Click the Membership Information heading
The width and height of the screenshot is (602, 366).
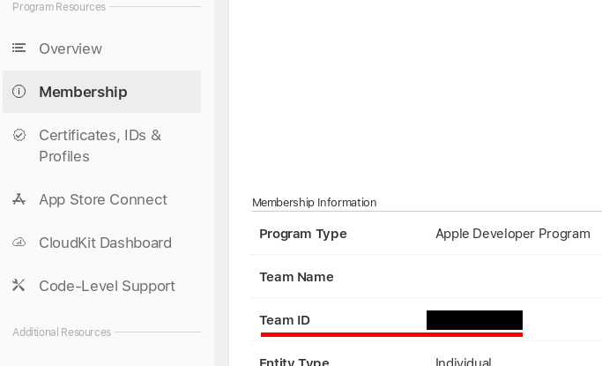[315, 203]
